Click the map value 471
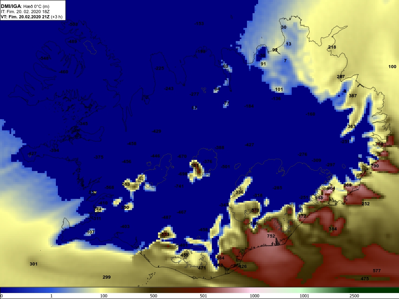This screenshot has width=399, height=299. (202, 268)
